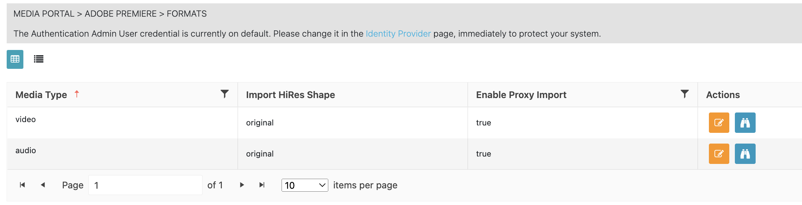Select the audio media type cell
Viewport: 802px width, 205px height.
(x=26, y=151)
